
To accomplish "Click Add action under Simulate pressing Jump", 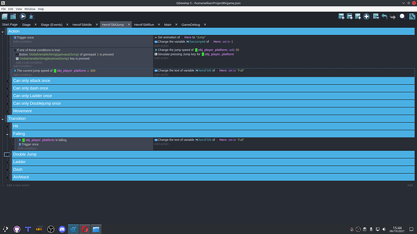I will pyautogui.click(x=161, y=58).
